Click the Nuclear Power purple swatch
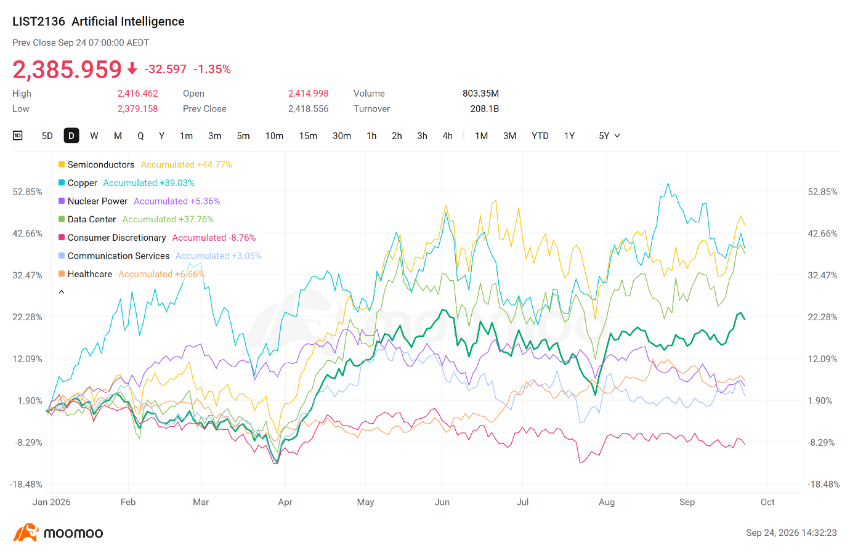The width and height of the screenshot is (850, 553). pyautogui.click(x=62, y=201)
